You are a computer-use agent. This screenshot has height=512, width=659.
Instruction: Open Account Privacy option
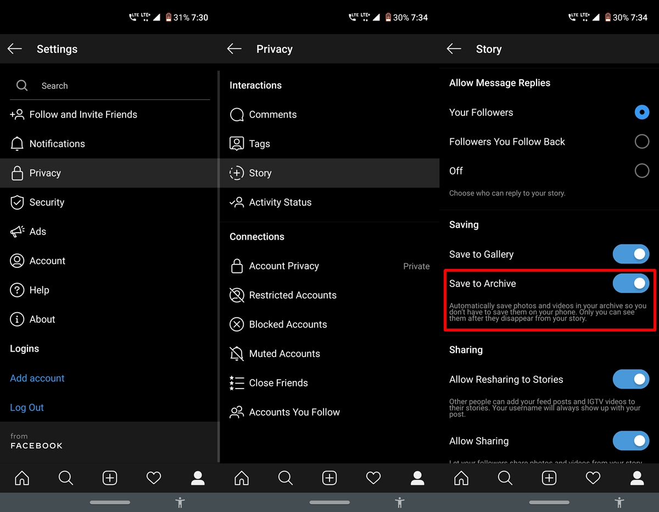tap(329, 266)
